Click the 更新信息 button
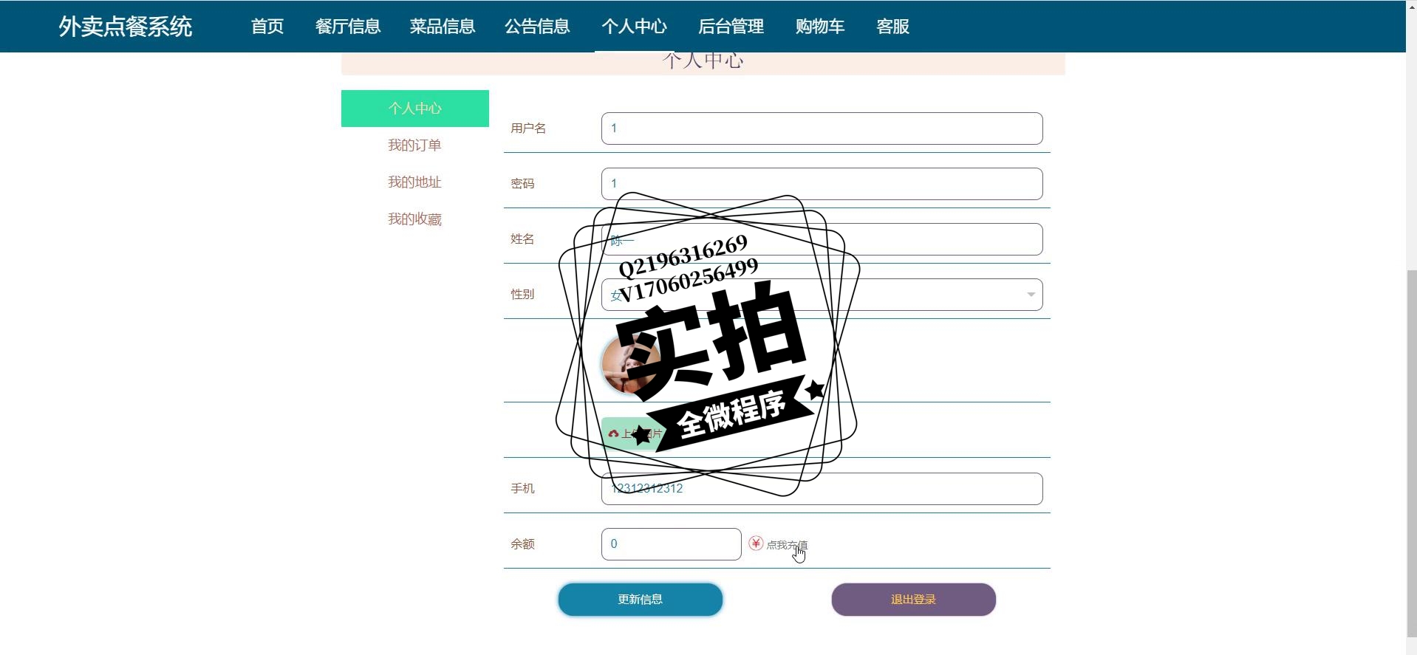 (641, 600)
